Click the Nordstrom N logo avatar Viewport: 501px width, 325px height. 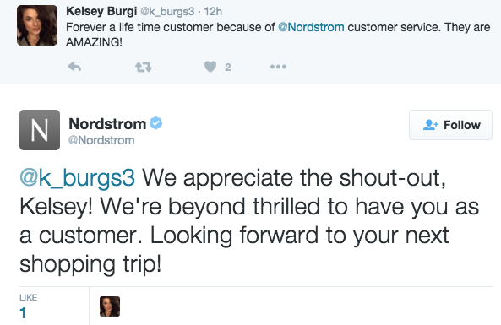[40, 130]
